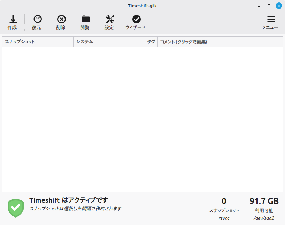Click the 作成 (Create) snapshot icon
The width and height of the screenshot is (285, 225).
tap(13, 20)
